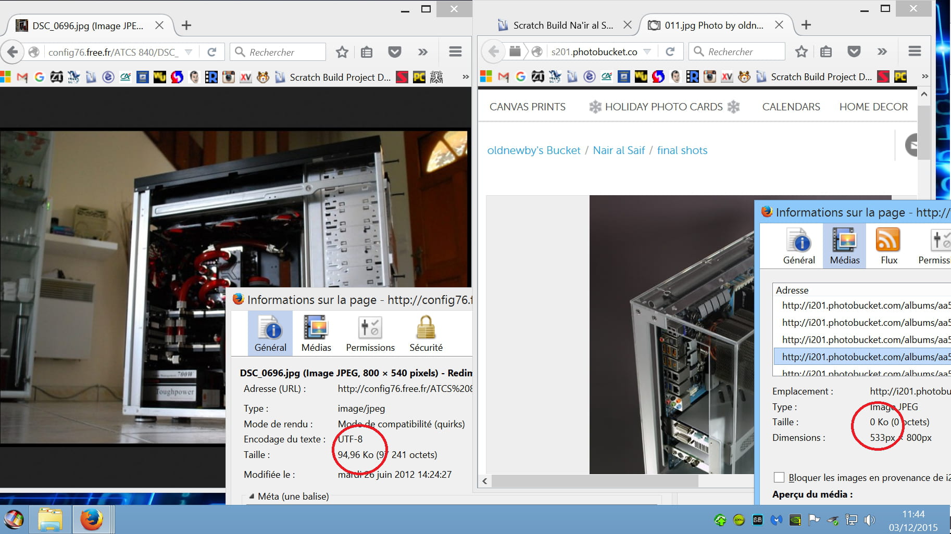Open Google bookmark in photobucket window
The image size is (951, 534).
click(520, 77)
